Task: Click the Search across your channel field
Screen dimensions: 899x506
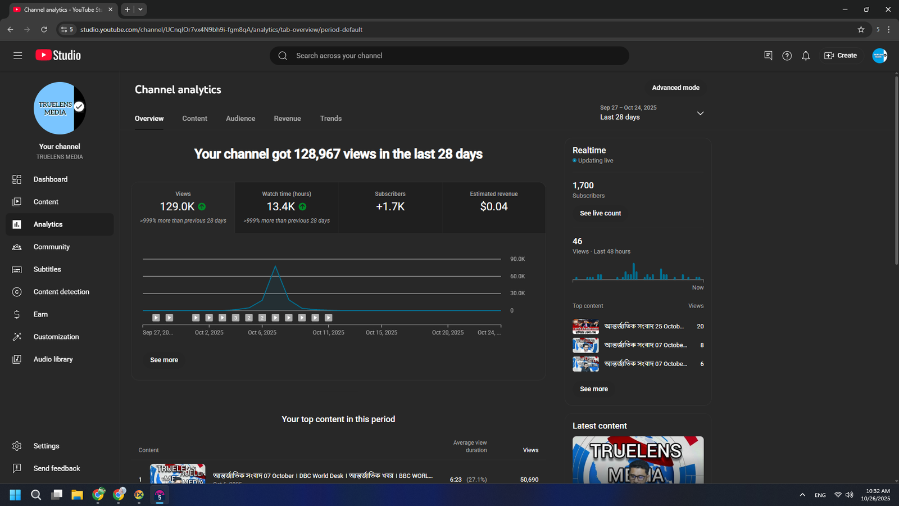Action: 449,56
